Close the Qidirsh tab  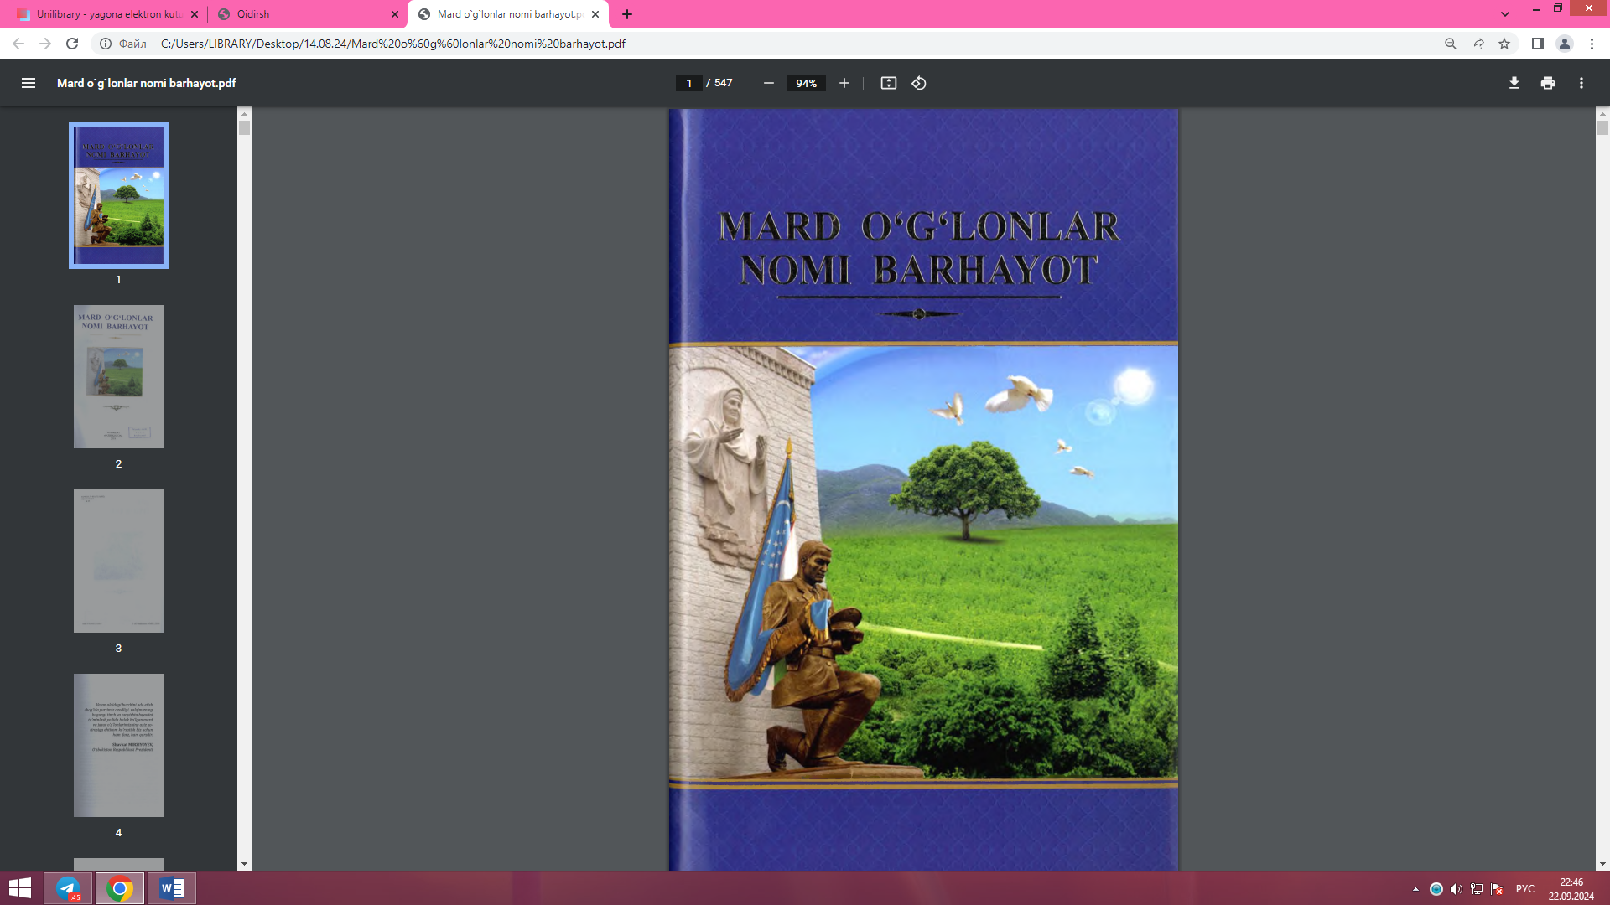[395, 14]
